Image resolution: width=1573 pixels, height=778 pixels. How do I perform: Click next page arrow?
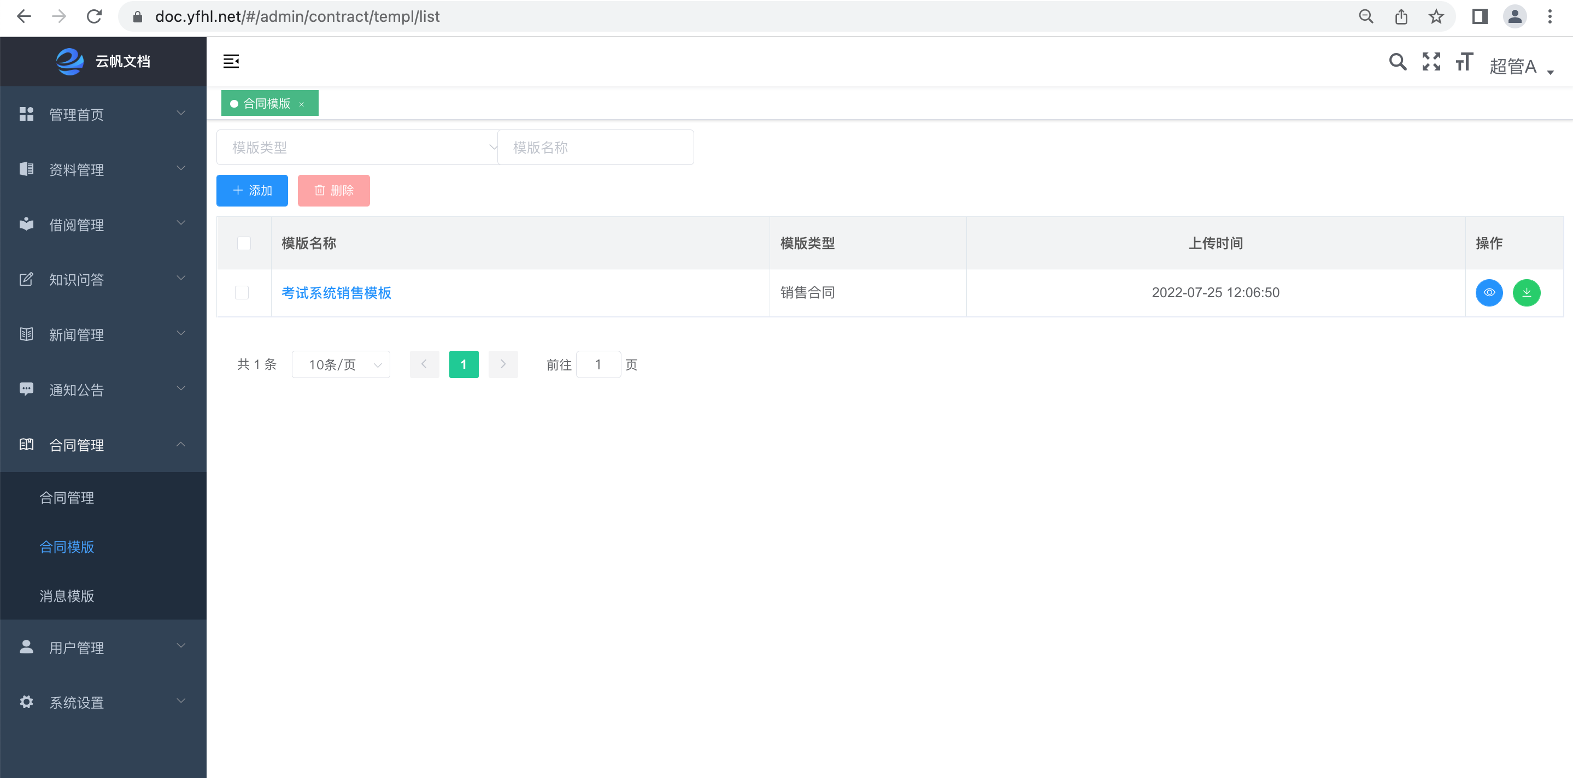point(503,364)
